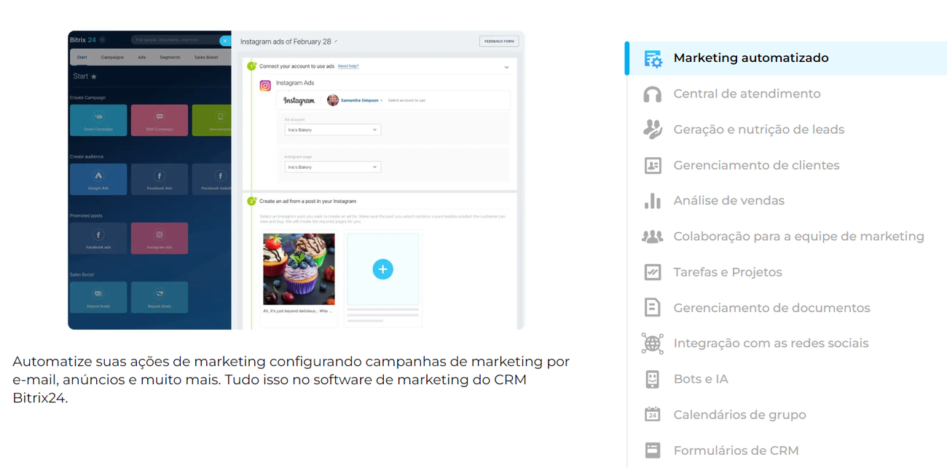947x473 pixels.
Task: Click the Need help? link
Action: 348,66
